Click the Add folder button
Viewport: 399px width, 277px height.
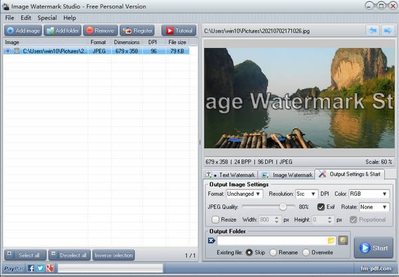(63, 31)
